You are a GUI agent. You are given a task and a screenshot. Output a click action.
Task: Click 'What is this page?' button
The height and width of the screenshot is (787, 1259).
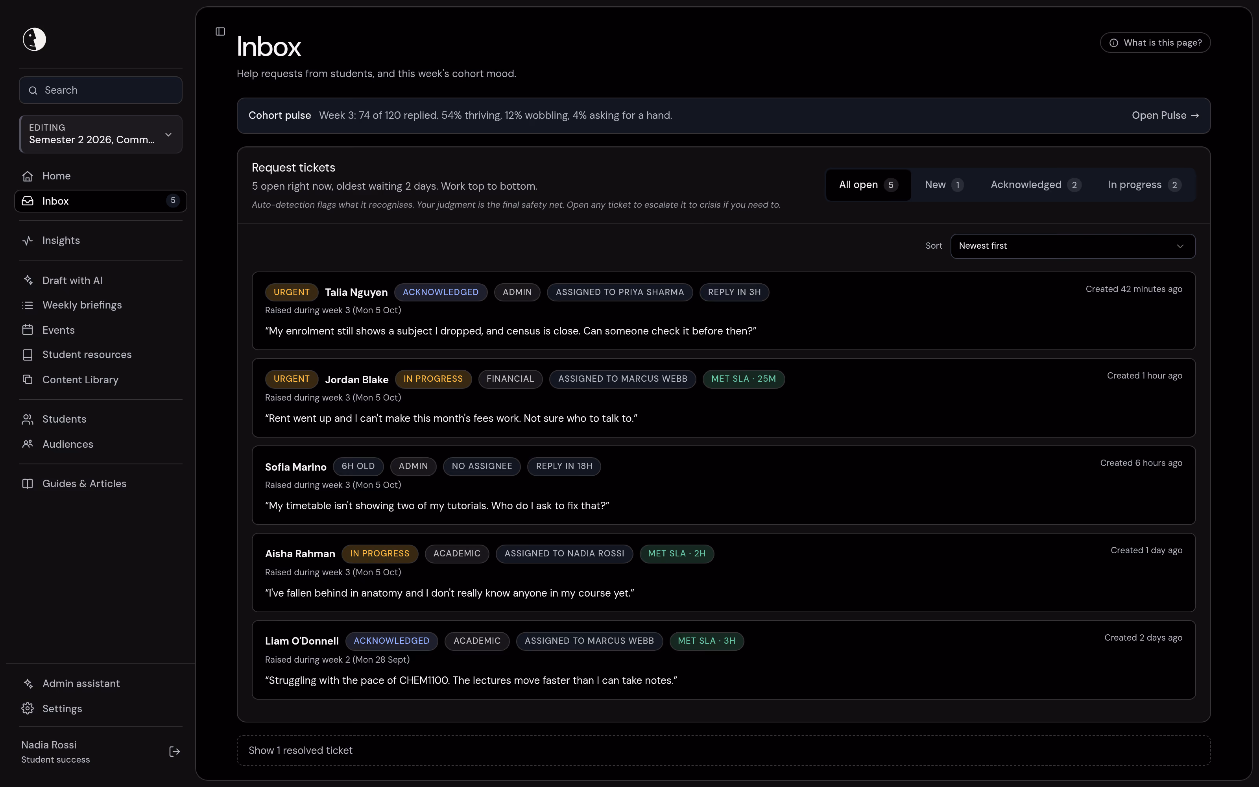pyautogui.click(x=1155, y=42)
